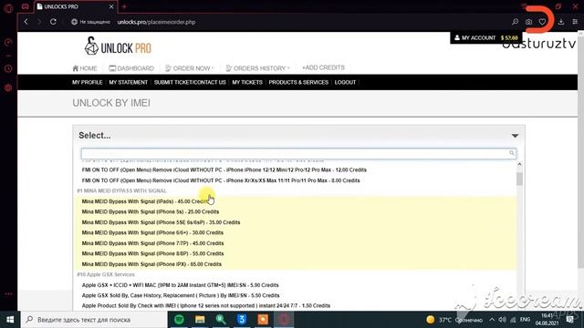This screenshot has width=584, height=328.
Task: Open the PRODUCTS & SERVICES link
Action: coord(298,82)
